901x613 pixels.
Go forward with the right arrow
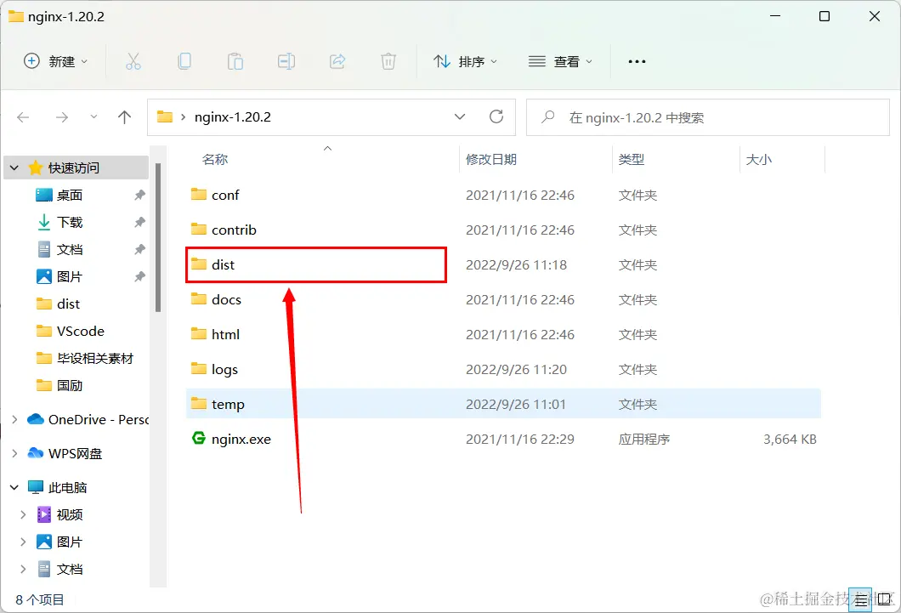point(61,118)
